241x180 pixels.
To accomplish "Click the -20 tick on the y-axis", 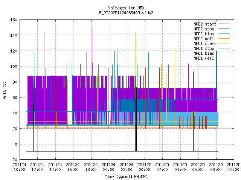I will pos(14,160).
